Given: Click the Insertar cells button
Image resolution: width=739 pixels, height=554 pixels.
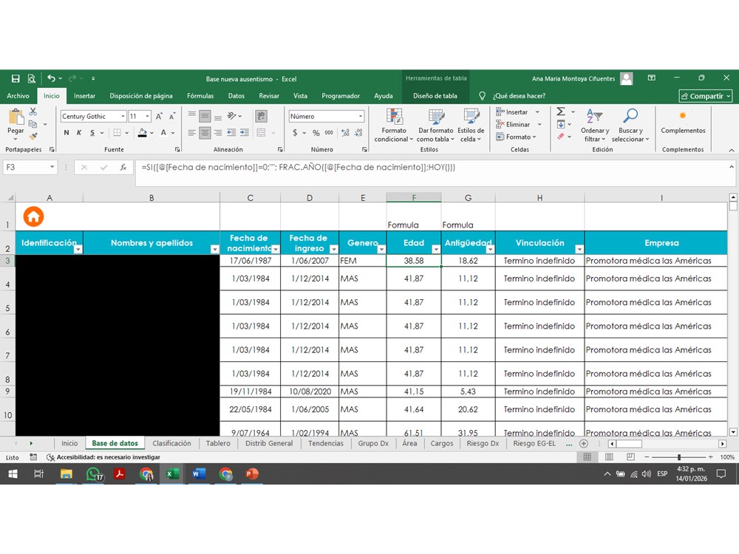Looking at the screenshot, I should point(517,112).
